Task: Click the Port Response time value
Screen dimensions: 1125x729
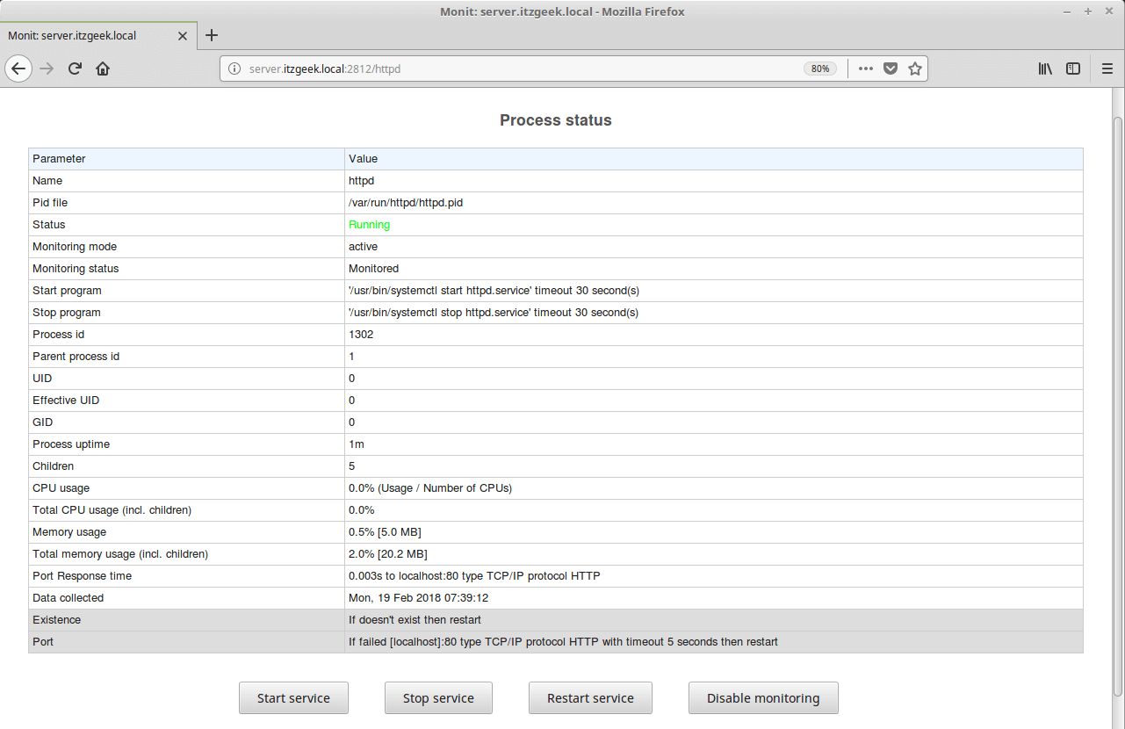Action: [474, 576]
